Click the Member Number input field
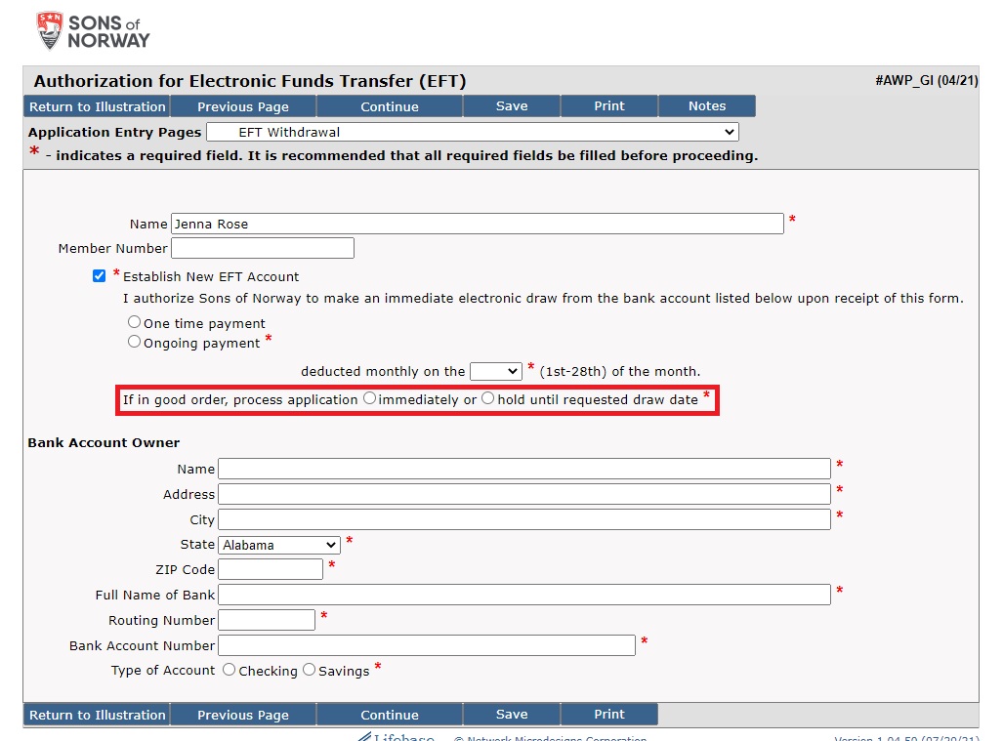Image resolution: width=1003 pixels, height=741 pixels. (x=263, y=248)
